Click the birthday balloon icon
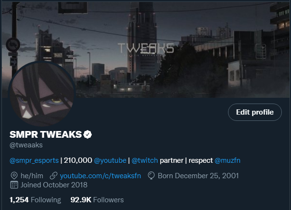The width and height of the screenshot is (291, 210). coord(151,176)
